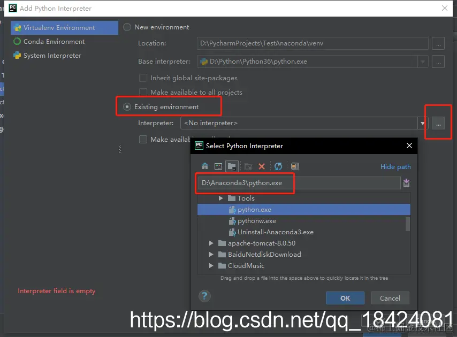This screenshot has height=337, width=457.
Task: Click the Uninstall-Anaconda3.exe file icon
Action: pos(232,232)
